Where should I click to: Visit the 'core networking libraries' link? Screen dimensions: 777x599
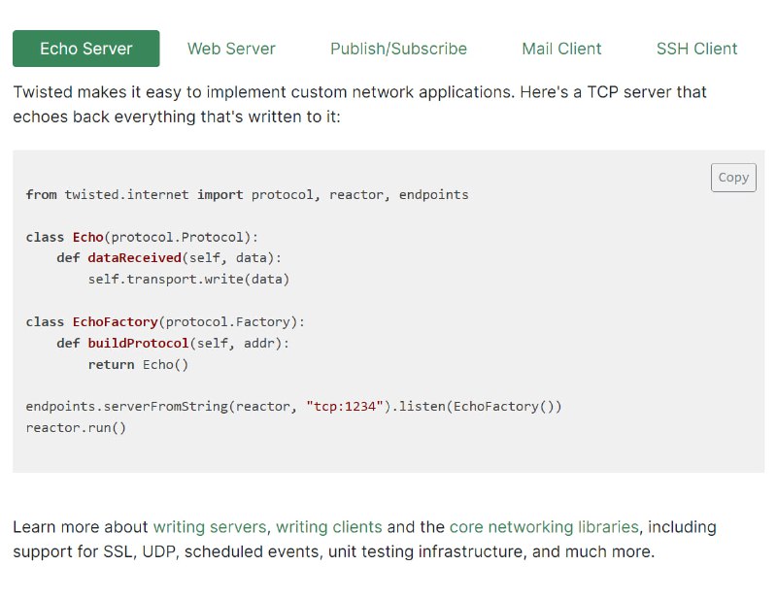coord(544,526)
